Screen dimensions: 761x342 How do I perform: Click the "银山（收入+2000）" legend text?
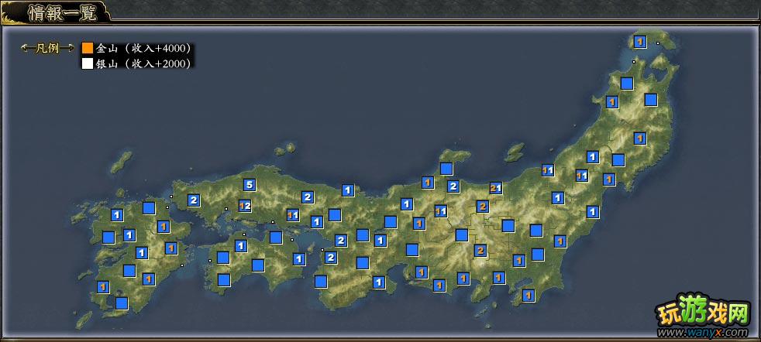click(x=143, y=63)
